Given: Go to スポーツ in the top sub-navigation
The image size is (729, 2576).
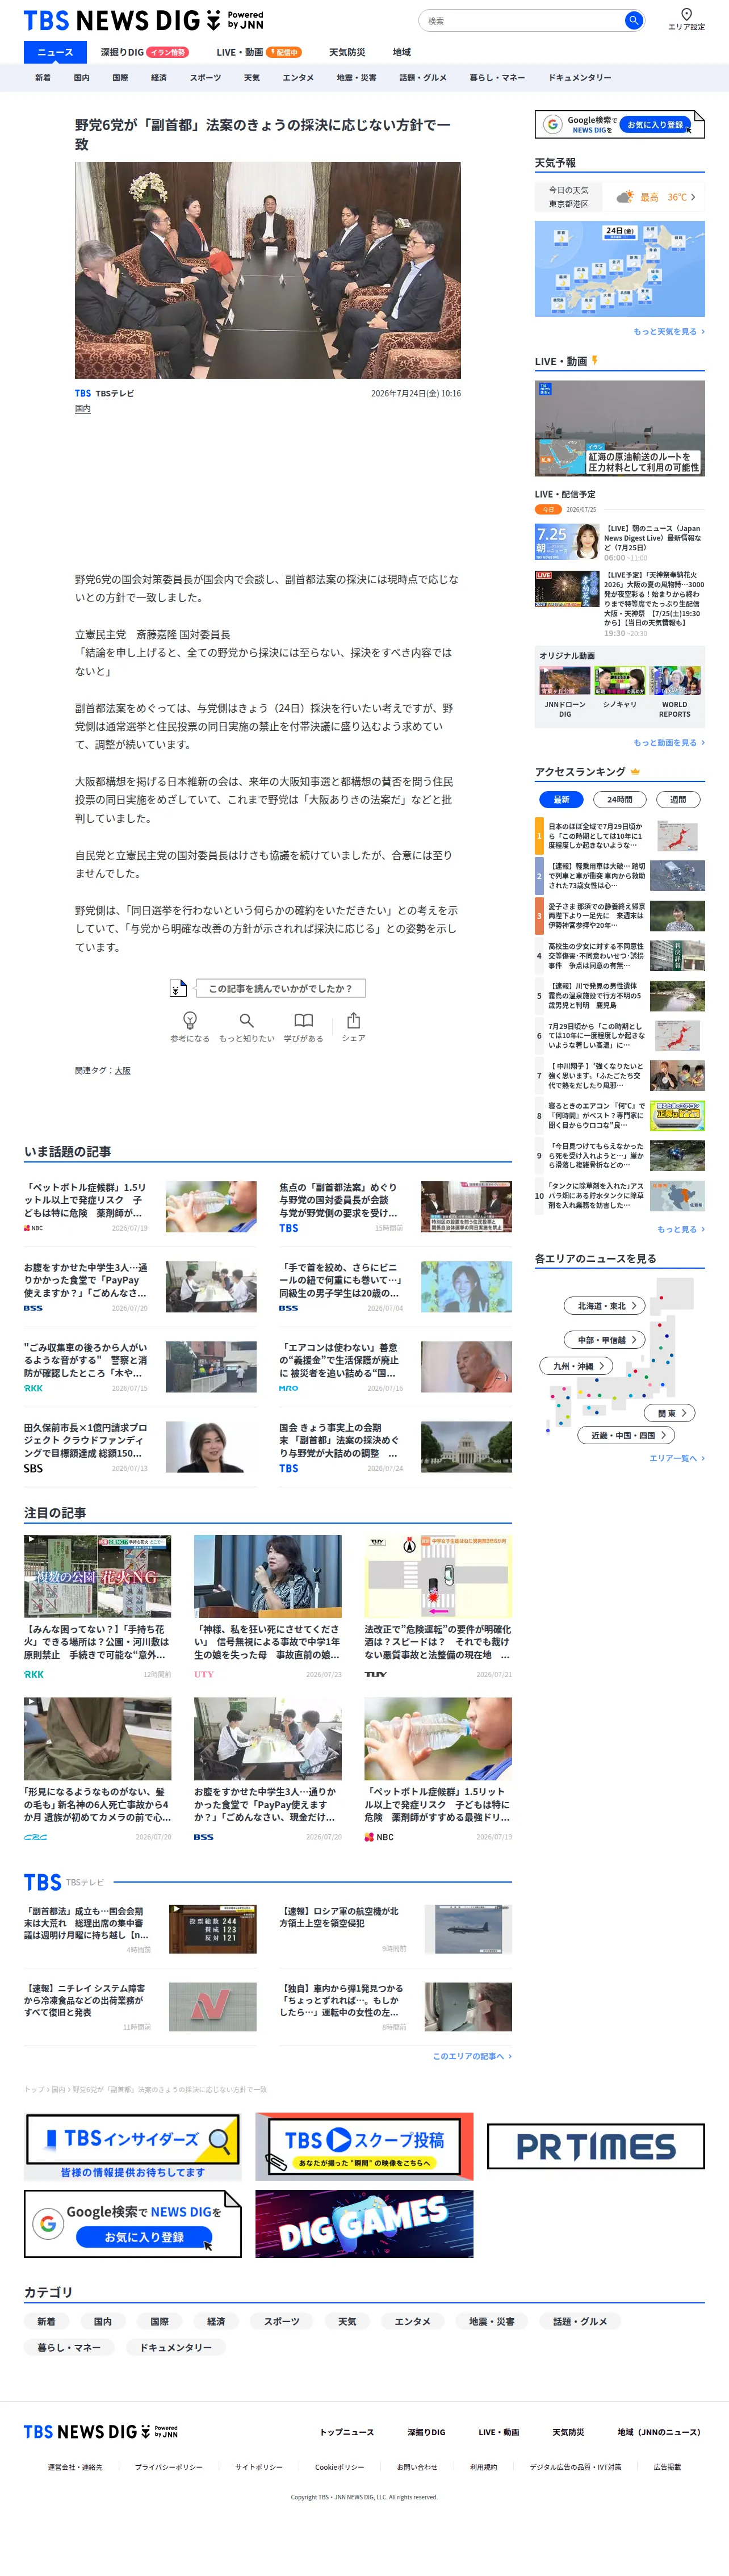Looking at the screenshot, I should pyautogui.click(x=205, y=77).
